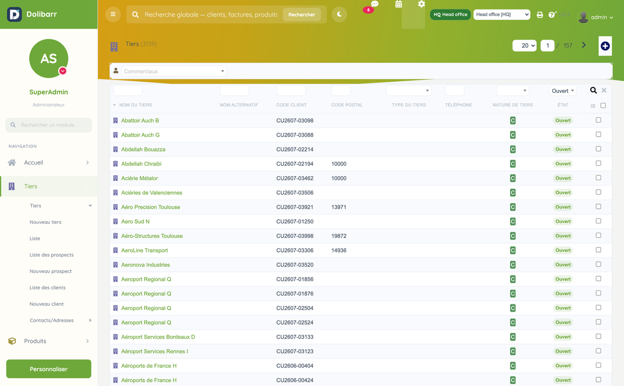The height and width of the screenshot is (386, 624).
Task: Click the page number input showing 1
Action: pyautogui.click(x=547, y=46)
